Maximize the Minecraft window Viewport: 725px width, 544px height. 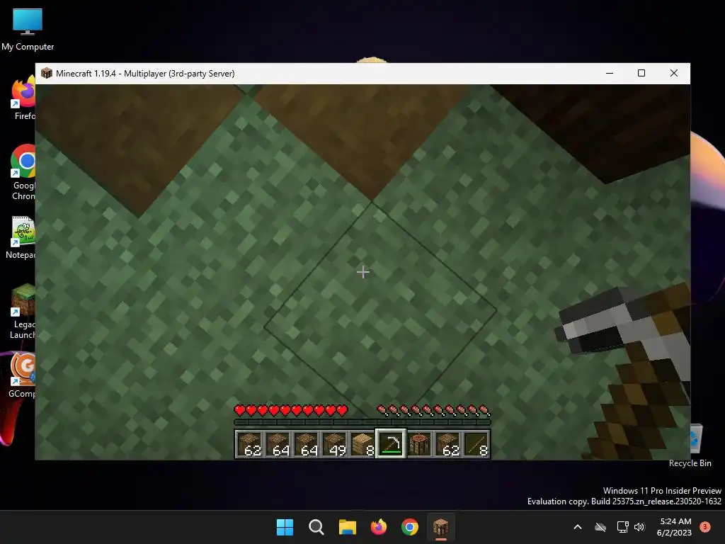641,73
